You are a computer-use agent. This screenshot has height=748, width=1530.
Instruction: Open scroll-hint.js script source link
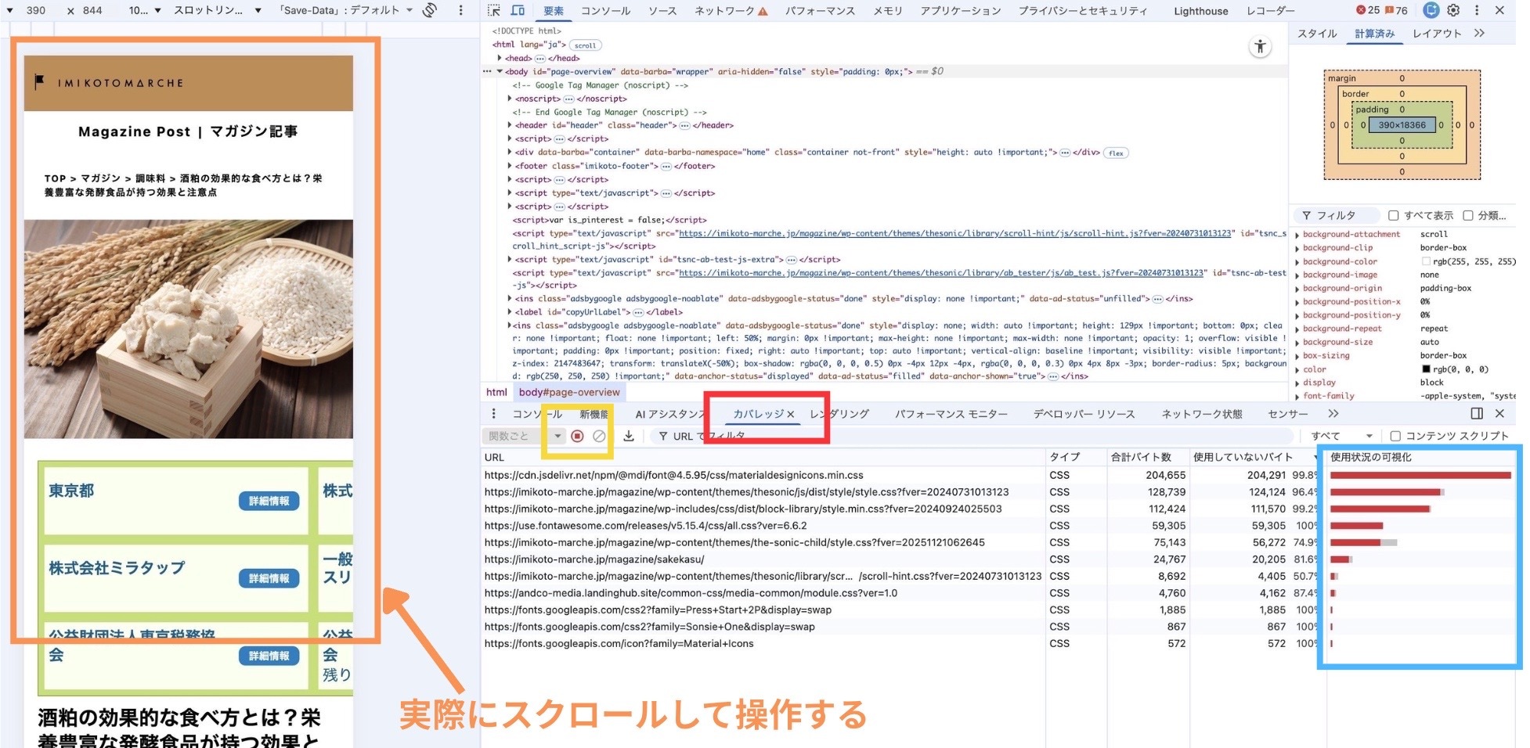tap(954, 233)
